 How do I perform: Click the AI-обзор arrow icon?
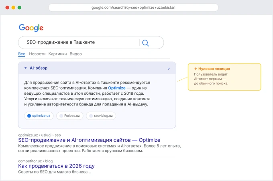click(x=26, y=68)
